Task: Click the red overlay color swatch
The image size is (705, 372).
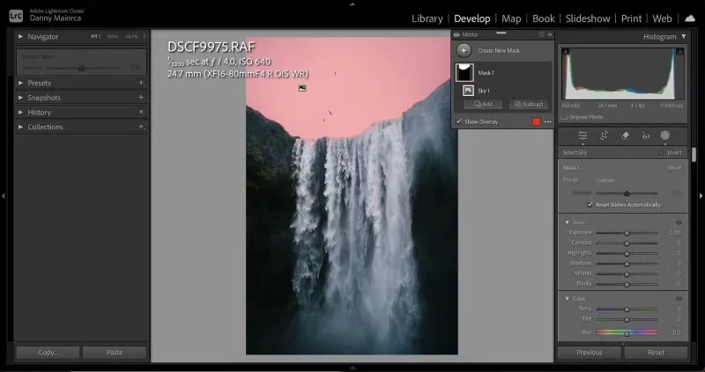Action: pyautogui.click(x=536, y=121)
